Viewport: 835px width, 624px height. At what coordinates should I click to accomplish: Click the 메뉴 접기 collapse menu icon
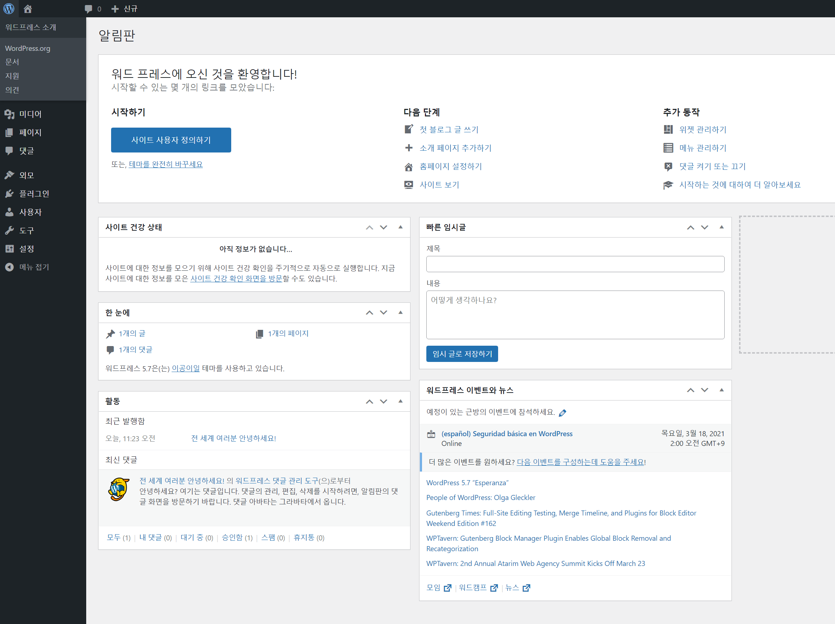pos(9,267)
